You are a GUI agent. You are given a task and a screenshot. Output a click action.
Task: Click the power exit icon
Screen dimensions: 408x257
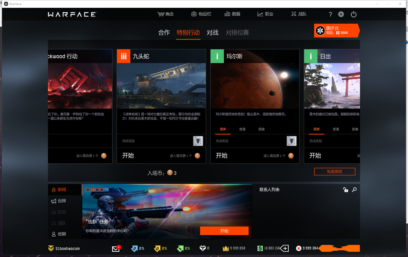point(353,14)
